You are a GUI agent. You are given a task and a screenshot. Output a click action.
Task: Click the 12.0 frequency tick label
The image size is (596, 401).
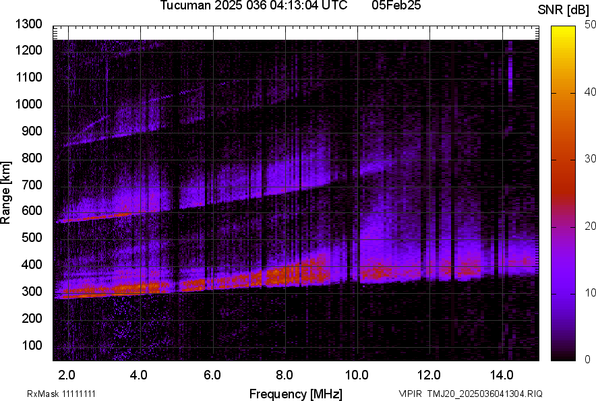click(429, 375)
